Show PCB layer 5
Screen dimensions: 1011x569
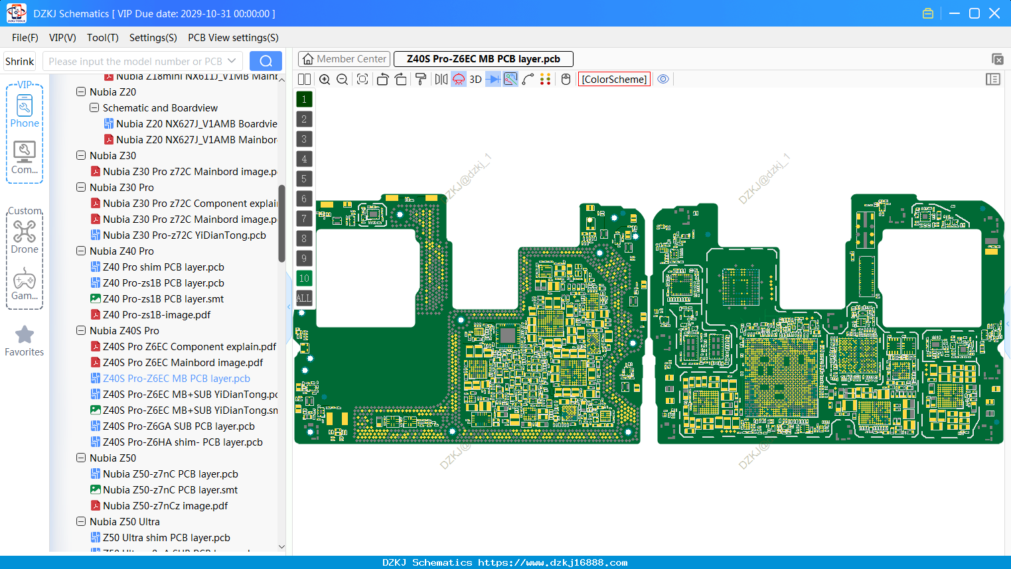(x=304, y=179)
